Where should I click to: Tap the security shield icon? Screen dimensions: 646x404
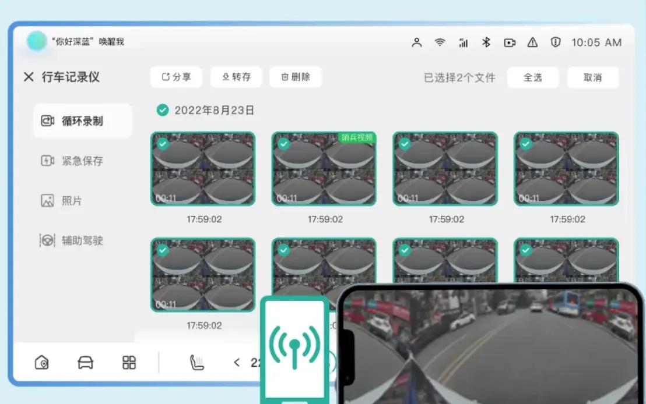pyautogui.click(x=556, y=42)
